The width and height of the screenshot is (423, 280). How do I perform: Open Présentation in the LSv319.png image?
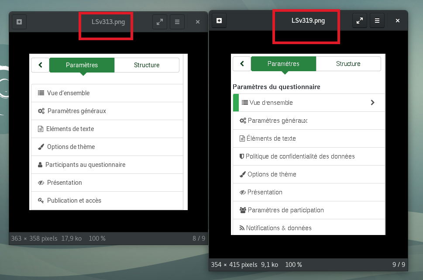click(309, 192)
